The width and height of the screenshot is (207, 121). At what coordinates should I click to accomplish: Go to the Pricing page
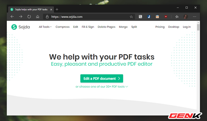coord(160,27)
